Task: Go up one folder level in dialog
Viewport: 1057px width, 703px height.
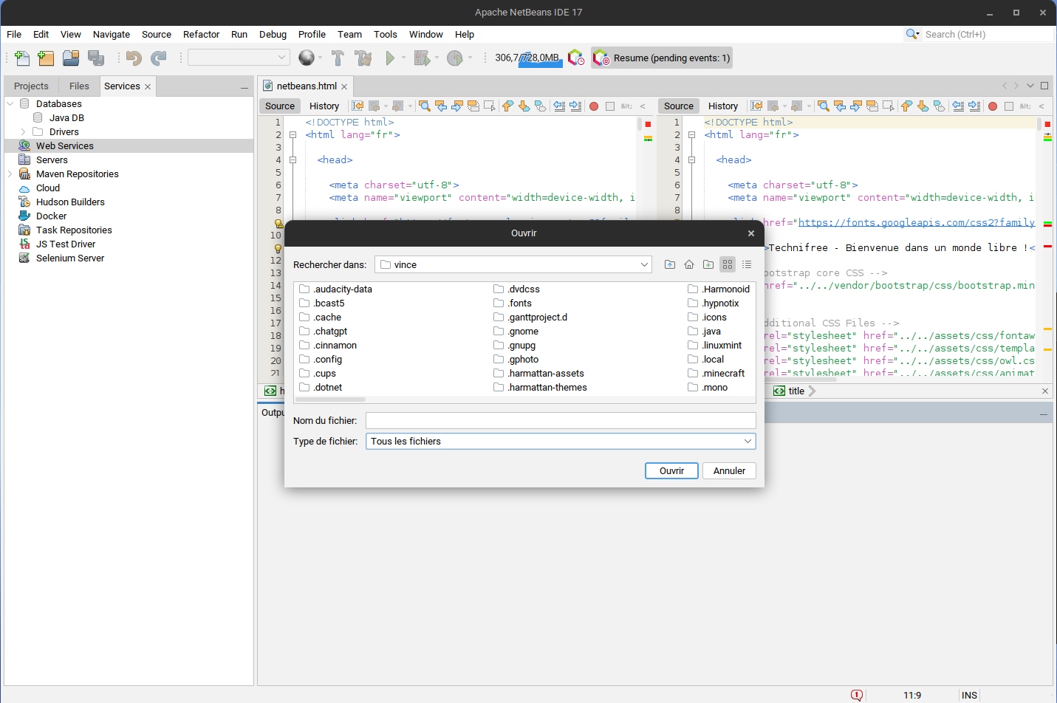Action: point(670,264)
